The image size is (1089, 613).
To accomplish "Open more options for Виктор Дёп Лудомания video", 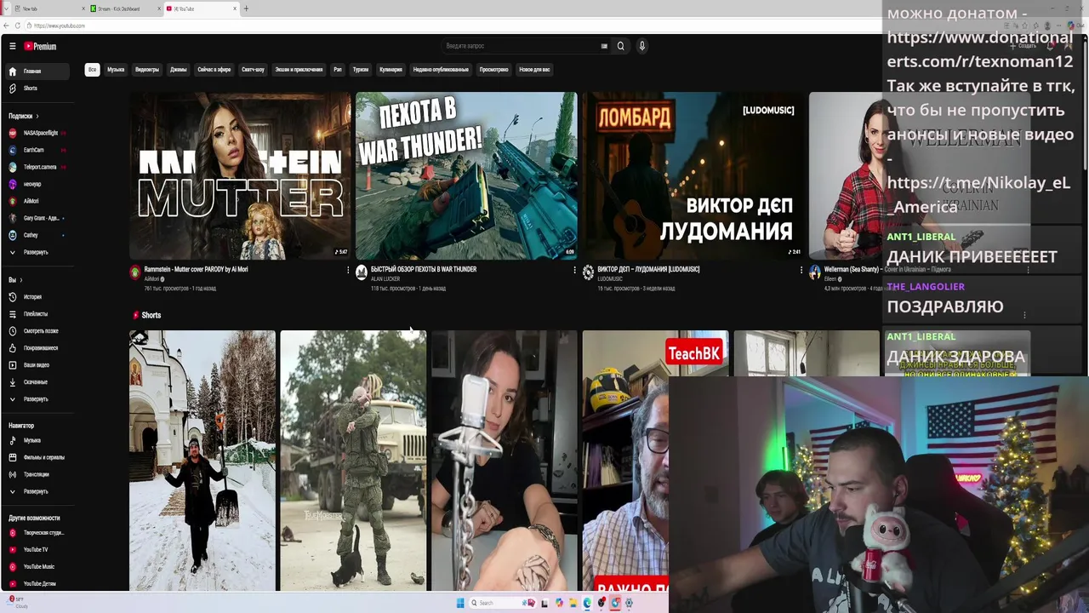I will (x=801, y=270).
